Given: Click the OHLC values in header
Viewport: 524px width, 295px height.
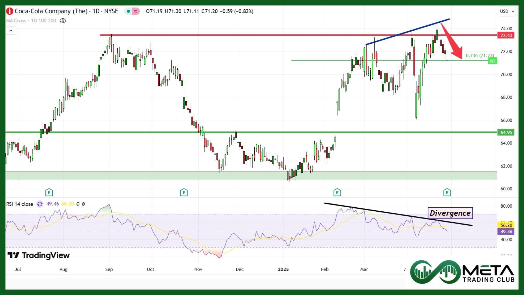Looking at the screenshot, I should [200, 11].
